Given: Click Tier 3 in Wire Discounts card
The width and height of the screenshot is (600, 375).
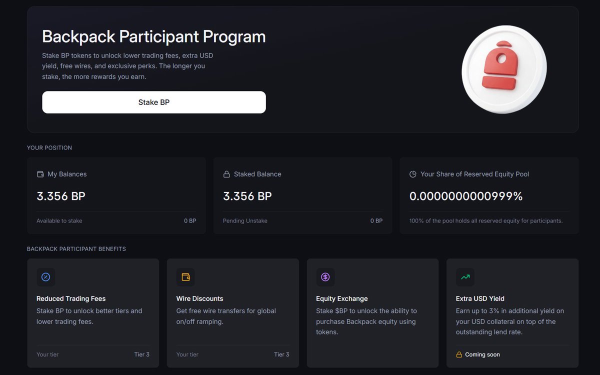Looking at the screenshot, I should pos(281,354).
